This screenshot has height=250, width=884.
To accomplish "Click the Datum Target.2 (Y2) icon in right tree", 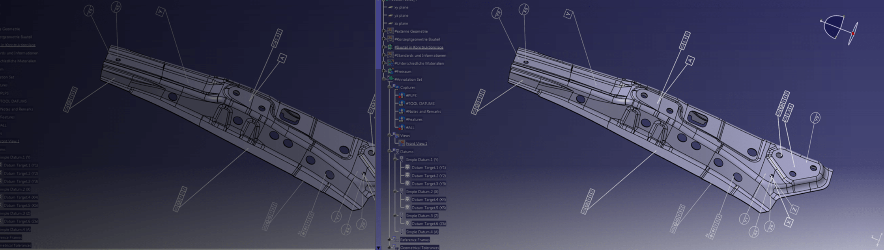I will [x=407, y=176].
